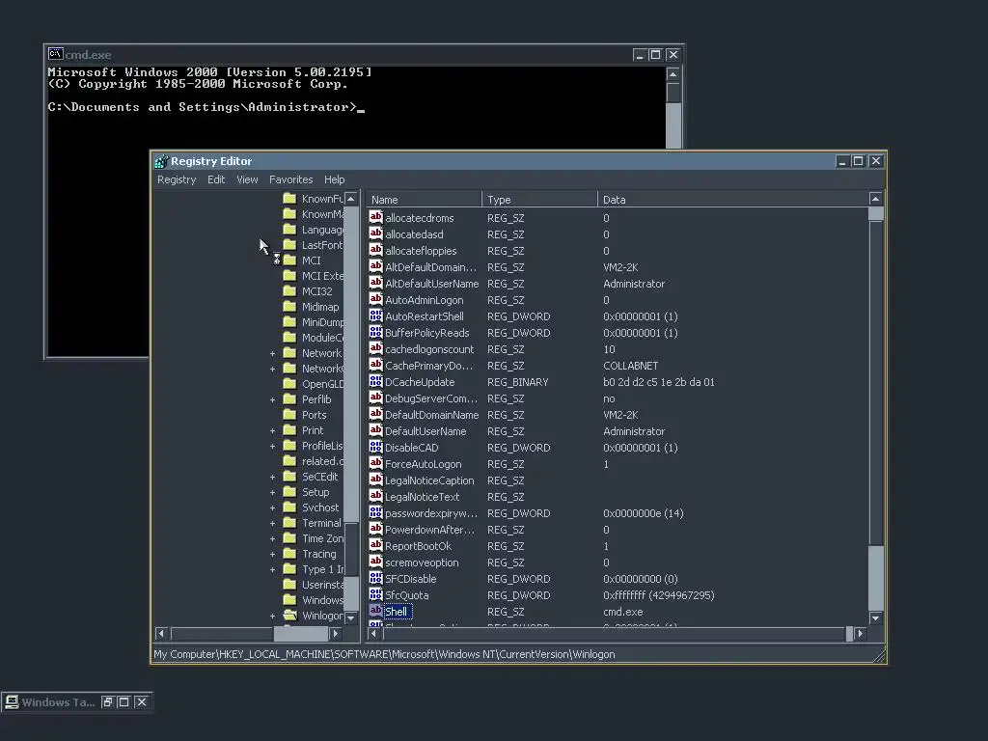The height and width of the screenshot is (741, 988).
Task: Select the AltDefaultUserName value
Action: (x=431, y=284)
